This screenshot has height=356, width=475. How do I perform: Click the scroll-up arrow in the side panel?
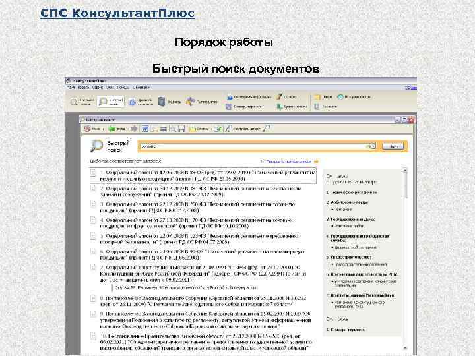click(x=405, y=171)
